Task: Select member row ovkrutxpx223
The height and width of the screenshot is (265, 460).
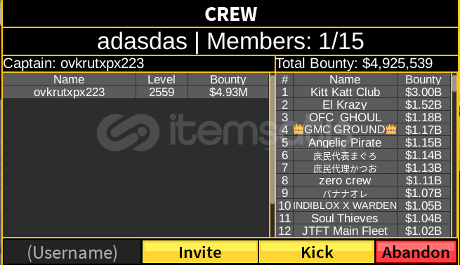Action: pos(136,93)
